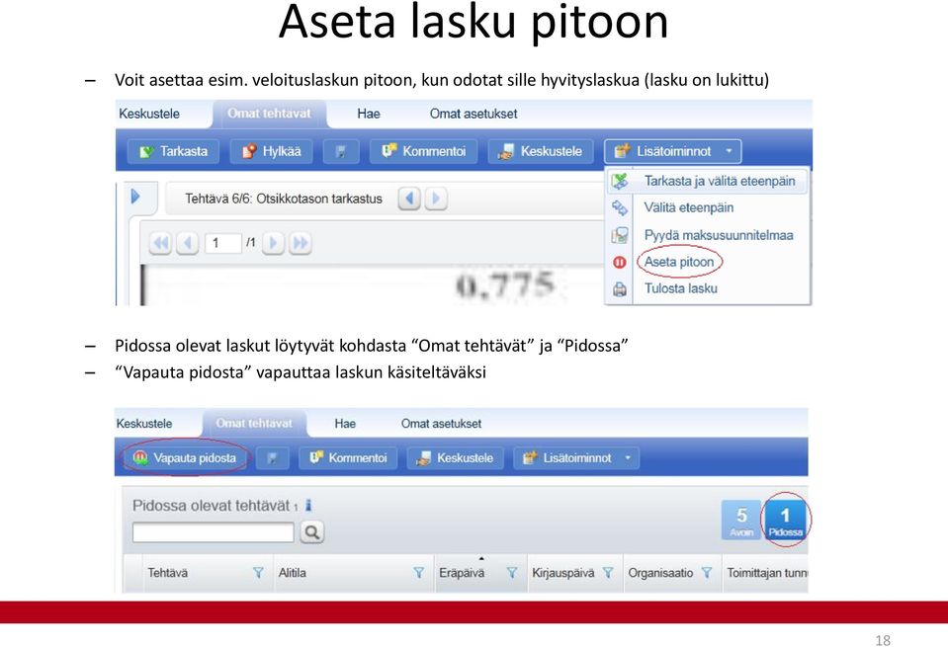948x647 pixels.
Task: Click the red pause icon beside Aseta pitoon
Action: point(619,262)
